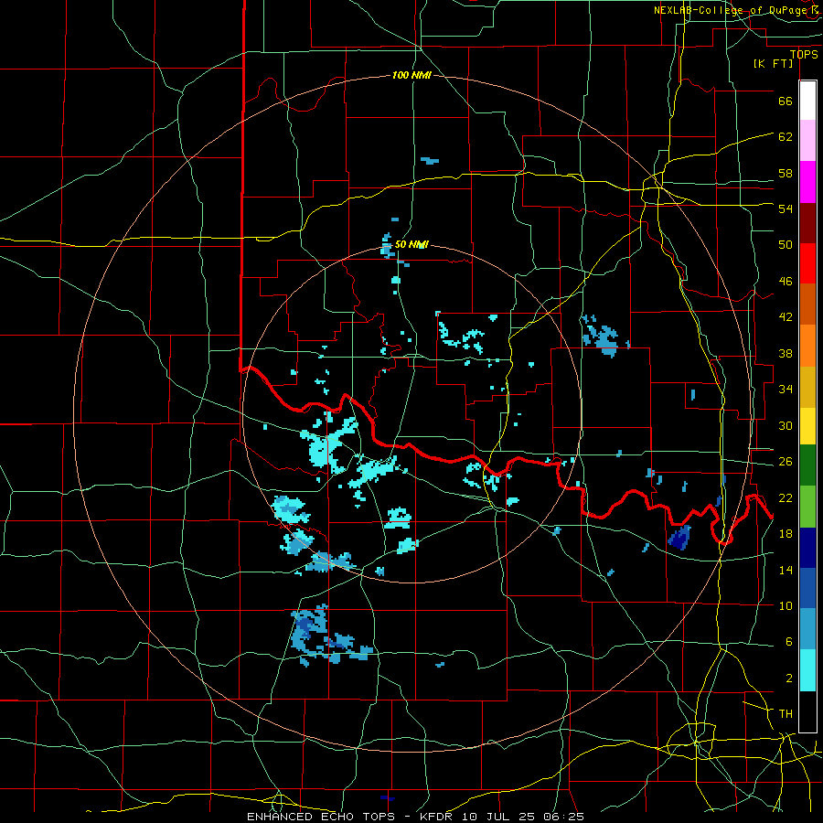Screen dimensions: 823x823
Task: Click the light pink band near 62
Action: (807, 140)
